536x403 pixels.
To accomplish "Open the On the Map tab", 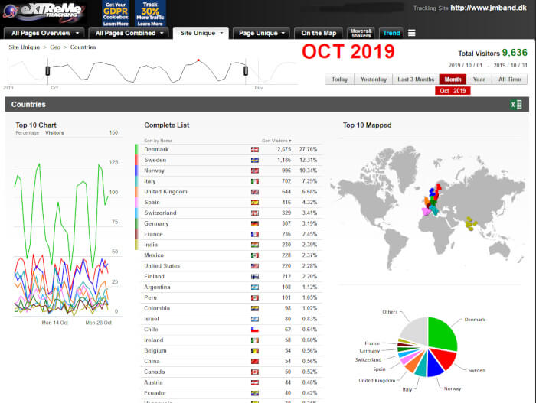I will [319, 33].
